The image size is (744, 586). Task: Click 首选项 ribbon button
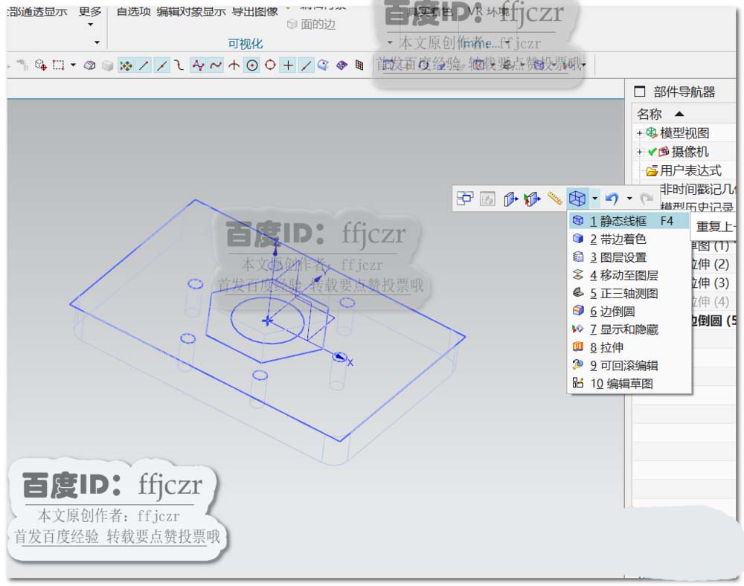134,11
